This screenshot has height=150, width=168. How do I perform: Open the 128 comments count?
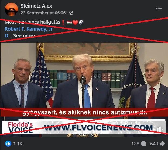click(135, 144)
